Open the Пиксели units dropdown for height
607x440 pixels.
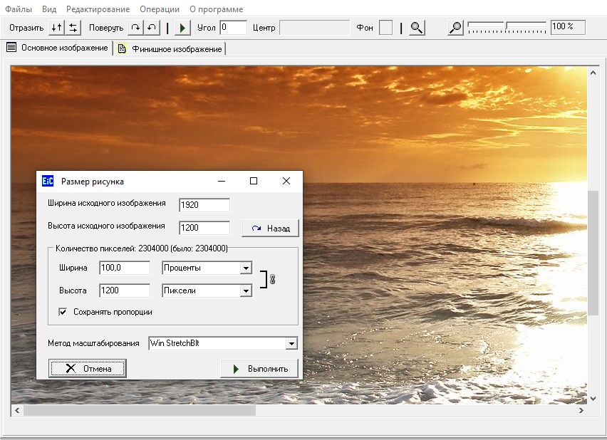[246, 290]
